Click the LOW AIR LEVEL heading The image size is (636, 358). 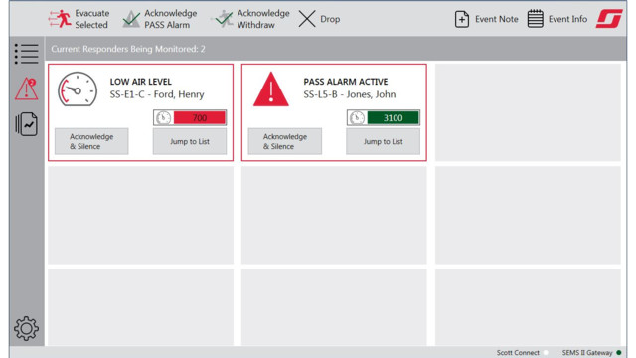pyautogui.click(x=141, y=82)
